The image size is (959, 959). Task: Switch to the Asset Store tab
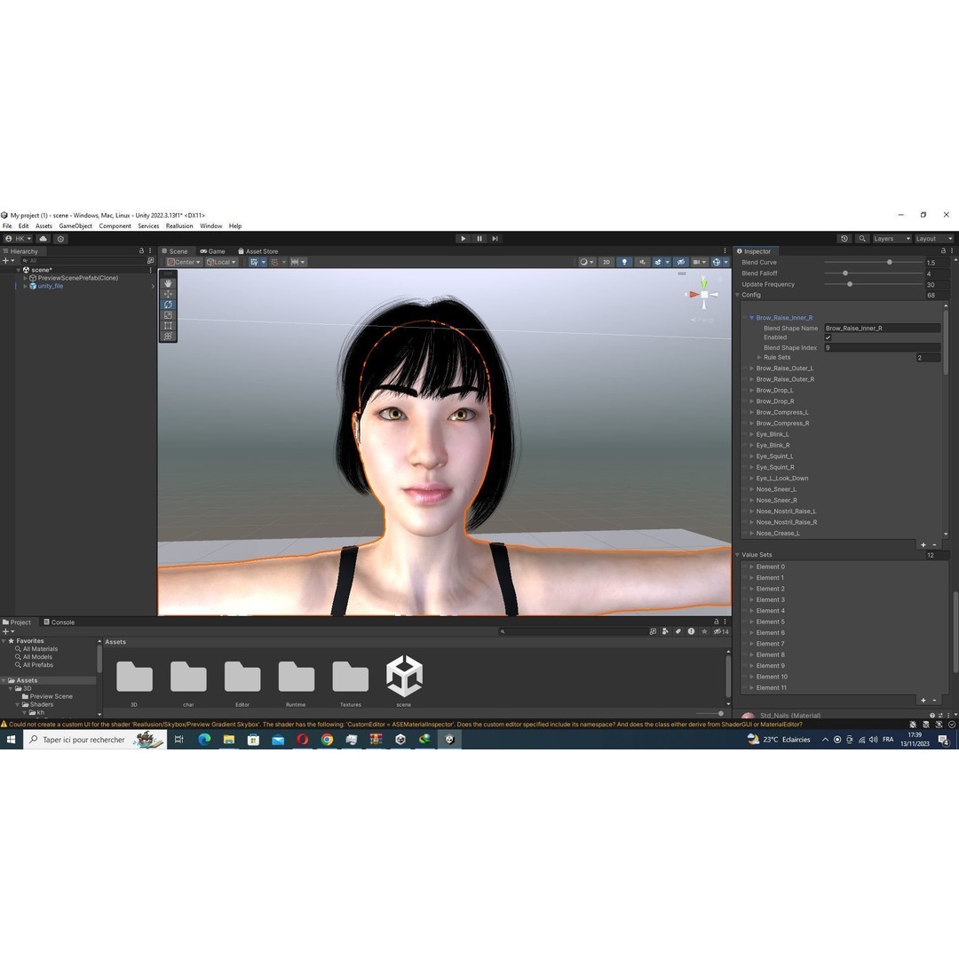pyautogui.click(x=258, y=251)
